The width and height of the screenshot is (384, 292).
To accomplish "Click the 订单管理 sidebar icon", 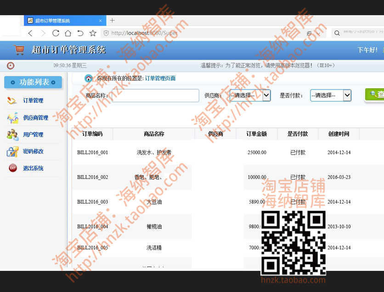I will 12,101.
